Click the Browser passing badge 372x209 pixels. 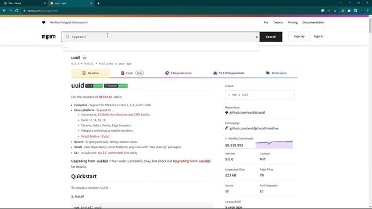click(x=116, y=86)
